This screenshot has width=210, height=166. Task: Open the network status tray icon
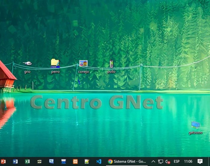[x=161, y=161]
